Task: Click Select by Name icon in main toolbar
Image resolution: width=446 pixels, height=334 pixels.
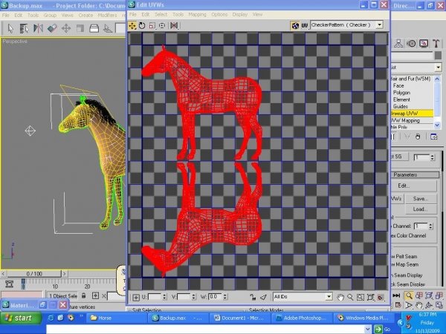Action: coord(25,28)
